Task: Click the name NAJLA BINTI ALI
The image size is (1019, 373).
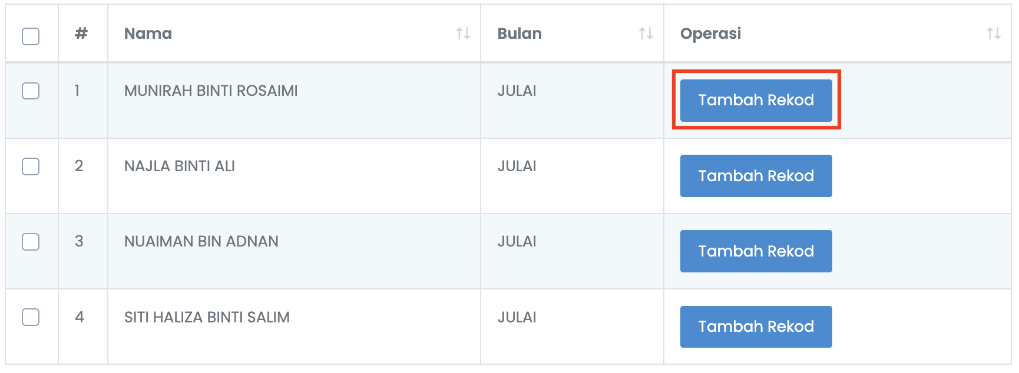Action: point(180,166)
